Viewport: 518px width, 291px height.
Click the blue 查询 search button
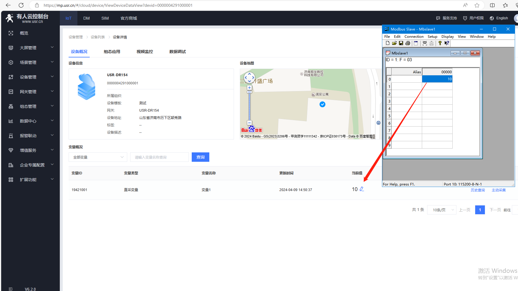coord(200,157)
